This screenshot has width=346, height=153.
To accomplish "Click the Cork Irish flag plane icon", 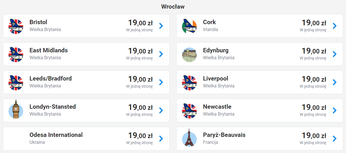I will pyautogui.click(x=189, y=26).
